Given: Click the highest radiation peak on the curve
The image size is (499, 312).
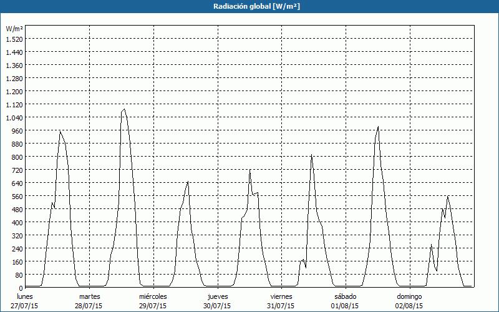Looking at the screenshot, I should click(x=124, y=109).
